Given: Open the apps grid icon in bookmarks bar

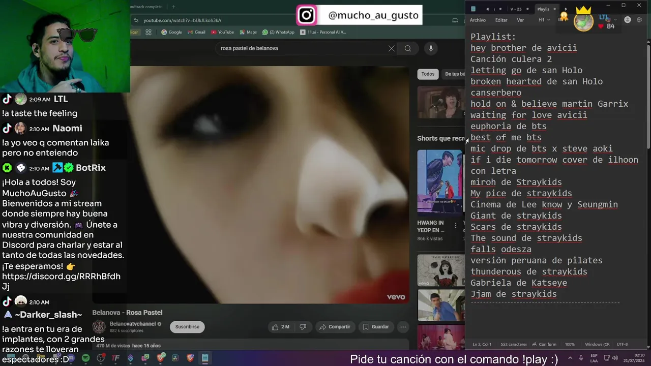Looking at the screenshot, I should (x=148, y=32).
